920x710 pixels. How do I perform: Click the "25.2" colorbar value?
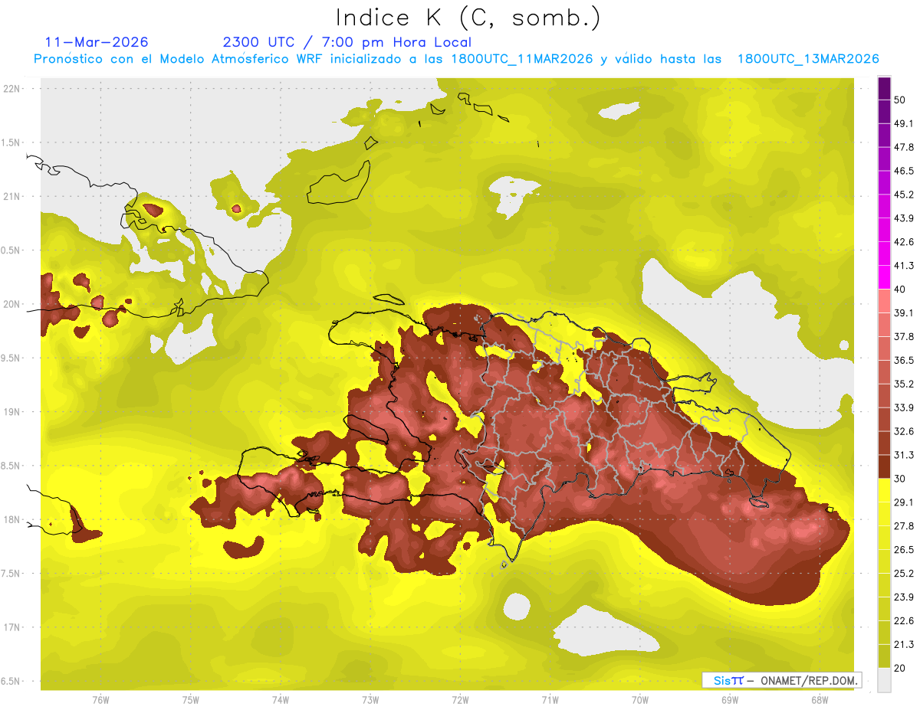[x=904, y=573]
